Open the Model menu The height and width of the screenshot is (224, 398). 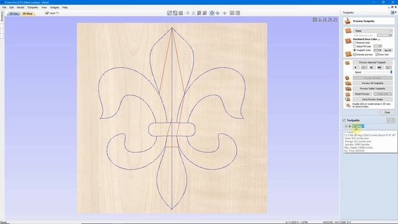click(21, 7)
